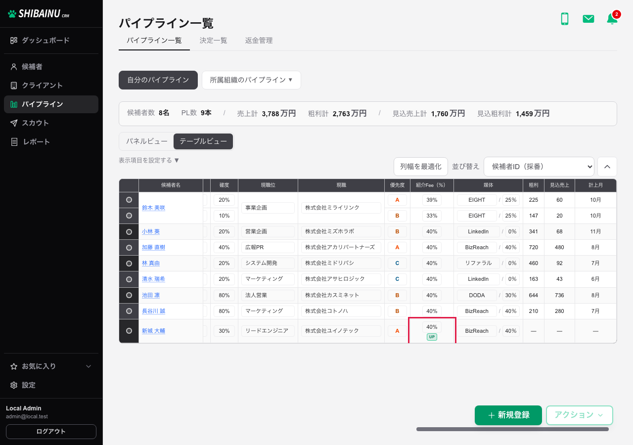Image resolution: width=633 pixels, height=445 pixels.
Task: Select radio for 長谷川 誠 row
Action: pyautogui.click(x=129, y=311)
